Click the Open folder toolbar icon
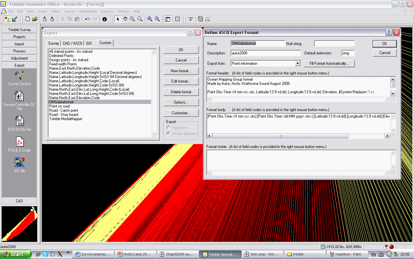 coord(35,19)
